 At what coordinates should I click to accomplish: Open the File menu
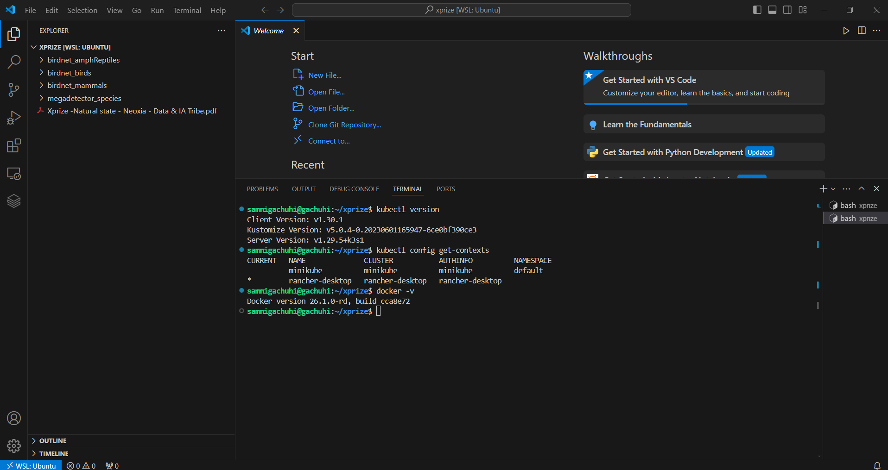point(31,10)
